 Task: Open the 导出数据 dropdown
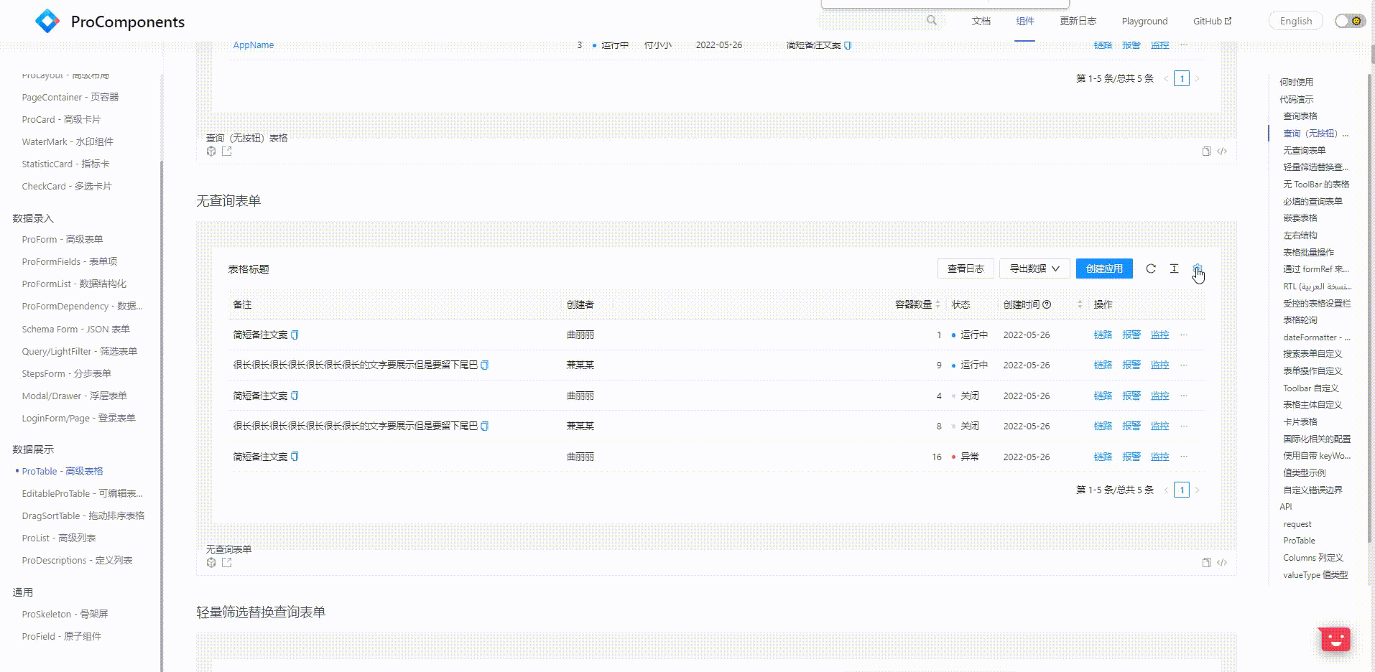(1034, 269)
